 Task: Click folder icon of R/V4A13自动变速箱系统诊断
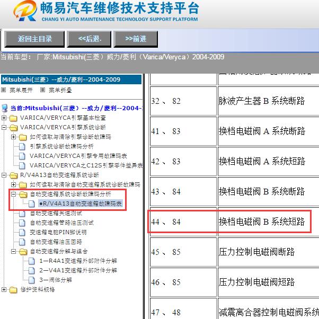click(13, 175)
